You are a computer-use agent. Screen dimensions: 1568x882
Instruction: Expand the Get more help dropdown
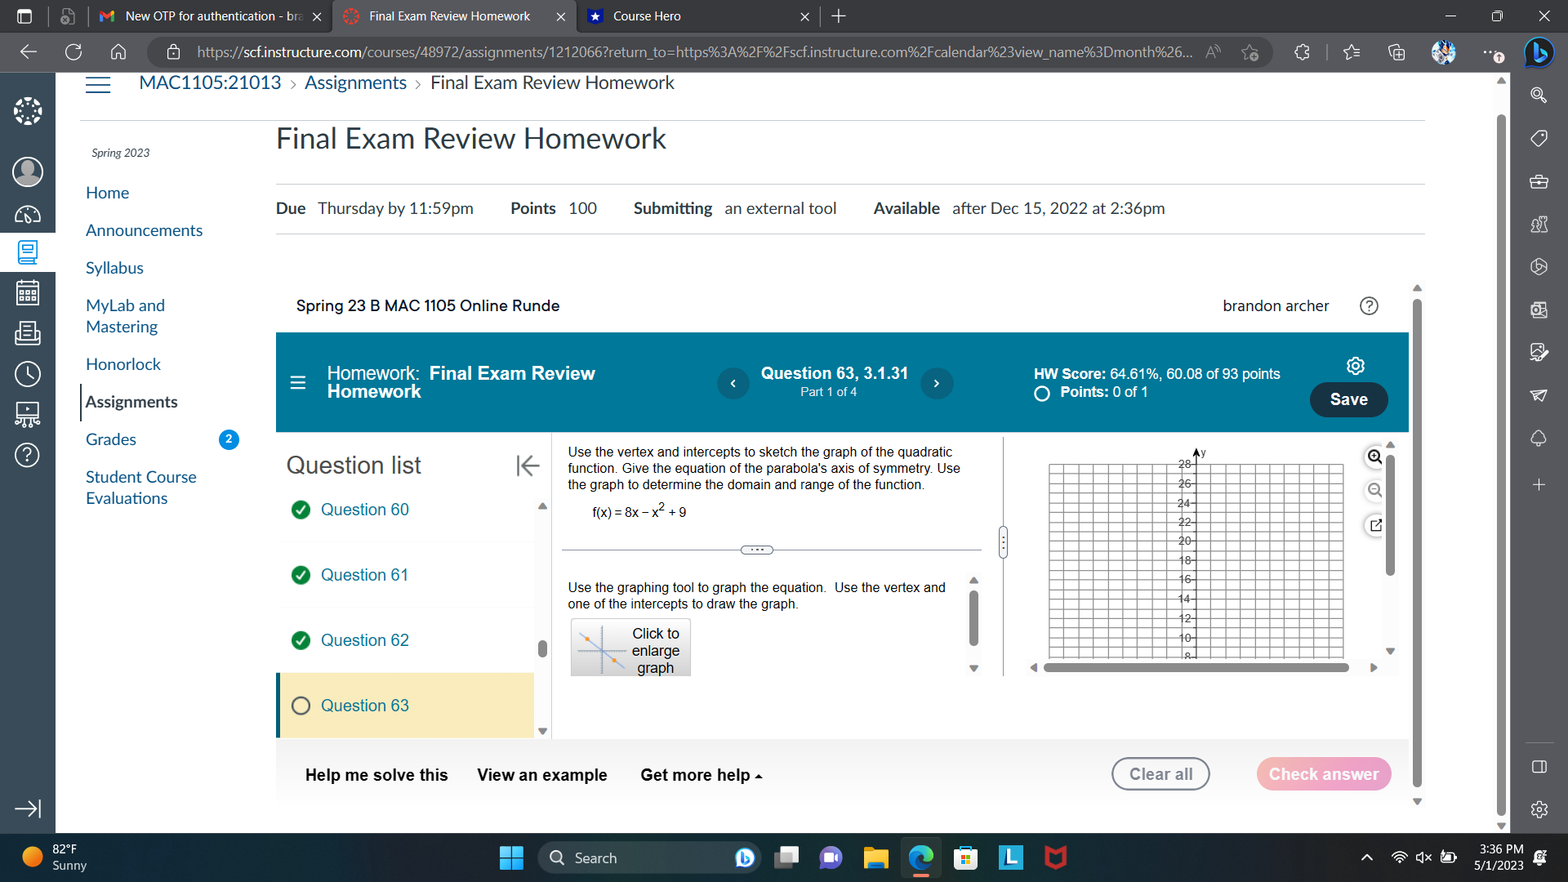click(701, 774)
